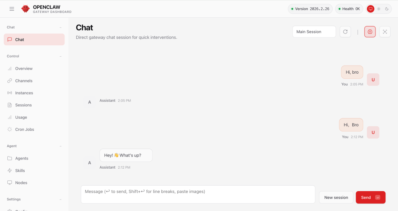
Task: Open the Main Session dropdown
Action: click(x=314, y=32)
